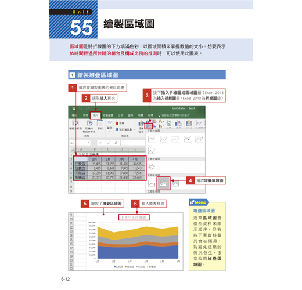Pick the 3-D line chart icon
The width and height of the screenshot is (302, 290).
pyautogui.click(x=152, y=167)
